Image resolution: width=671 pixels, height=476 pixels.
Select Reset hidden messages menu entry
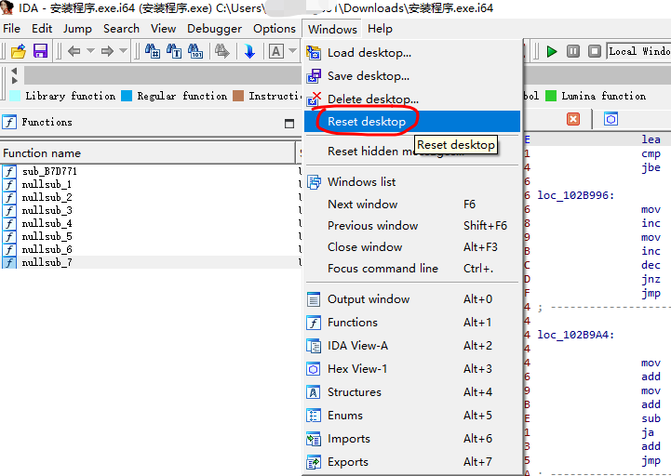(x=412, y=152)
